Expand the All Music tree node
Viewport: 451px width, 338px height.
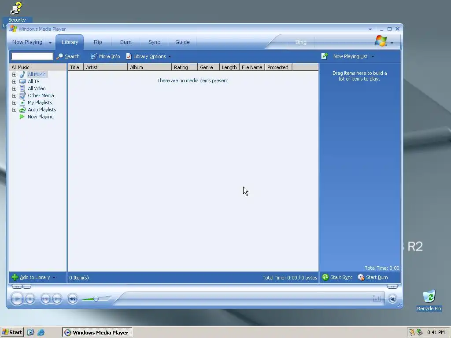14,74
